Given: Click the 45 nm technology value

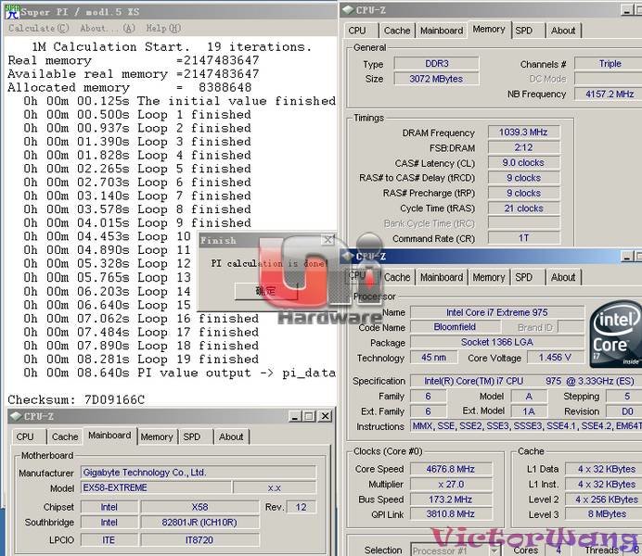Looking at the screenshot, I should click(x=433, y=358).
